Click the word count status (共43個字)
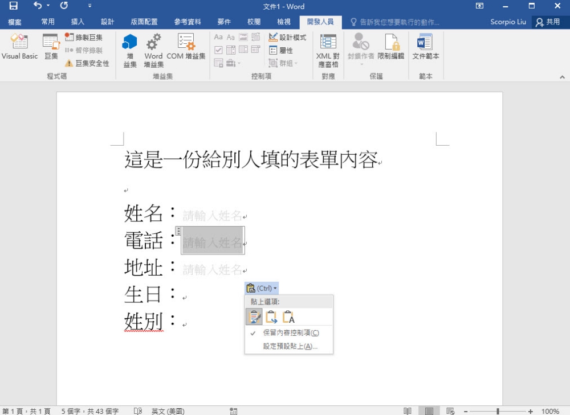 90,411
